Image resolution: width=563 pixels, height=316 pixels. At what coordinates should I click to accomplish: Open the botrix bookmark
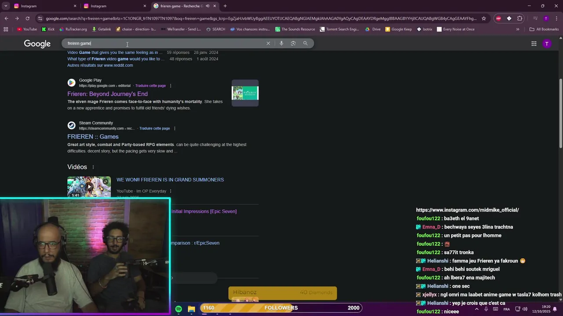[424, 29]
